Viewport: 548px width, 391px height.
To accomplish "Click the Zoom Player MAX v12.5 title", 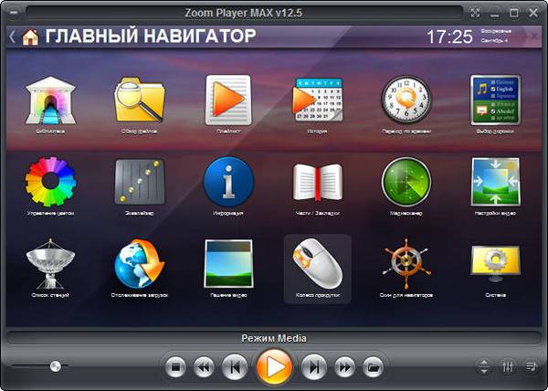I will [244, 14].
